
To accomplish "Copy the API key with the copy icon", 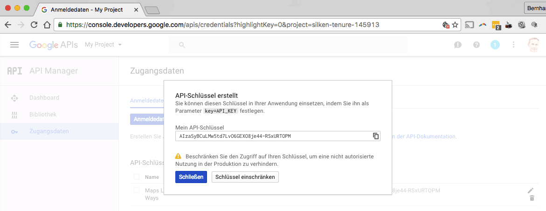I will click(x=376, y=136).
